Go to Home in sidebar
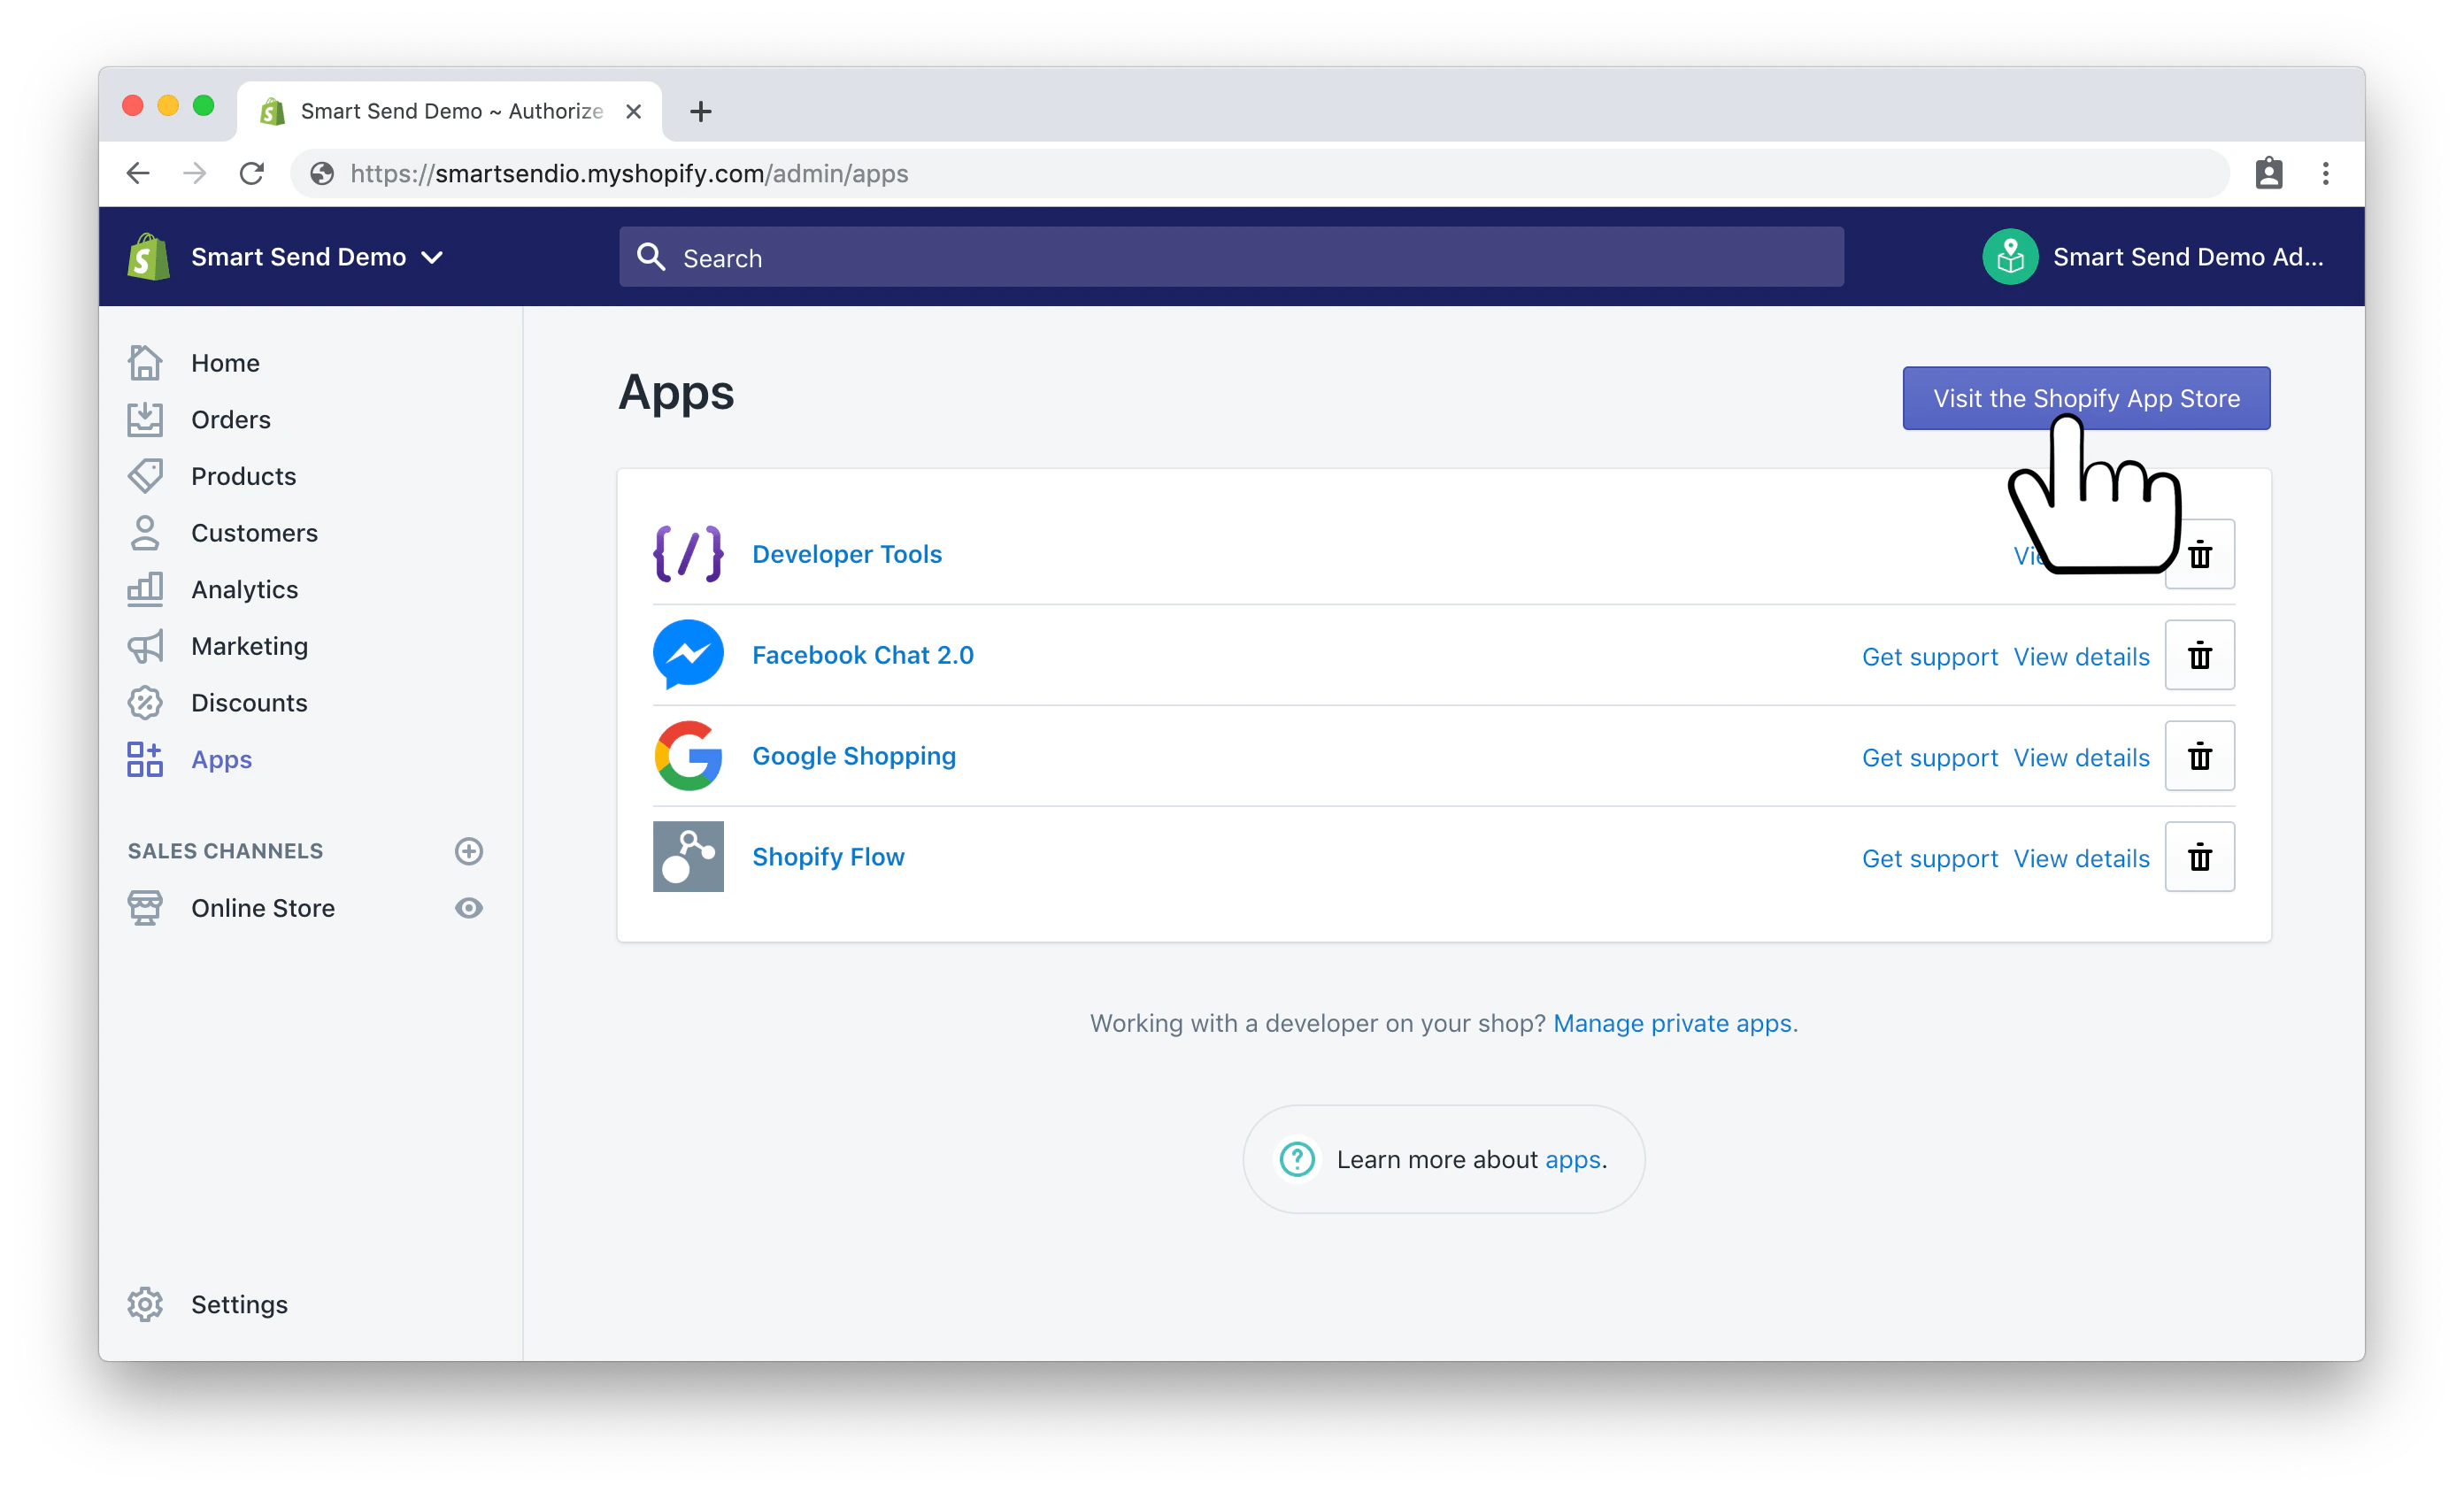Viewport: 2464px width, 1492px height. point(225,363)
